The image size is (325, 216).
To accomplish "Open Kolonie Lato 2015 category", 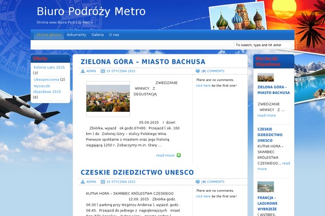I will point(49,67).
